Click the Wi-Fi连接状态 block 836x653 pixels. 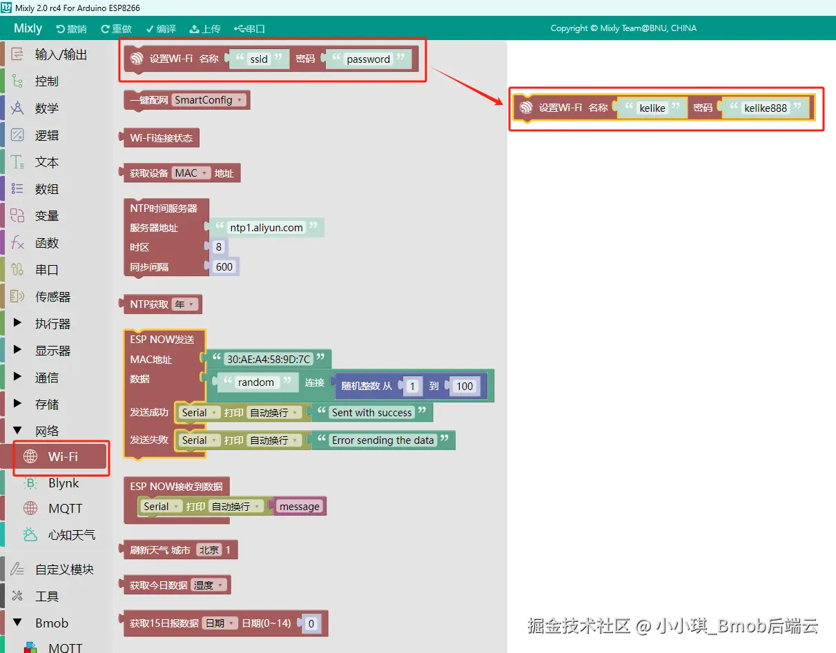(x=161, y=138)
